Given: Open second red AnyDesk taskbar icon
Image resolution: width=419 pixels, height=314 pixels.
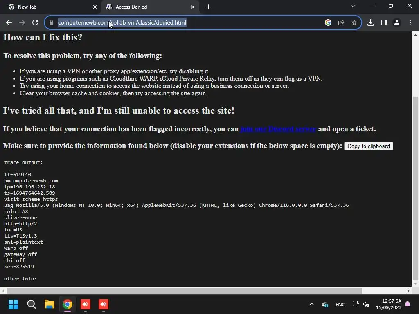Looking at the screenshot, I should 104,304.
